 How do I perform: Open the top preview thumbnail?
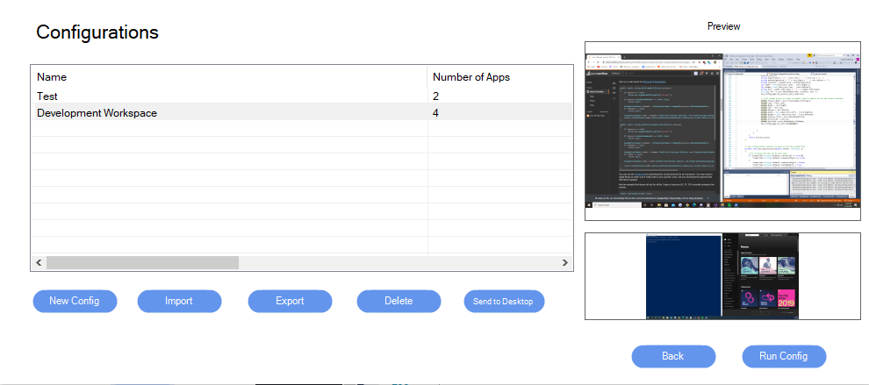(723, 132)
